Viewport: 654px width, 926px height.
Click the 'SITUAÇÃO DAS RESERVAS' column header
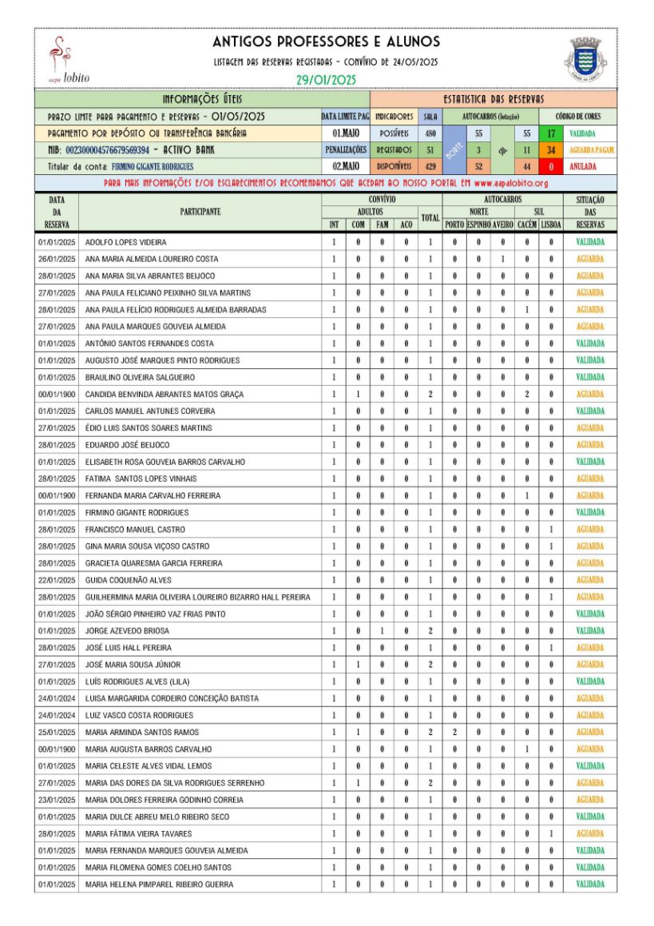[x=590, y=212]
